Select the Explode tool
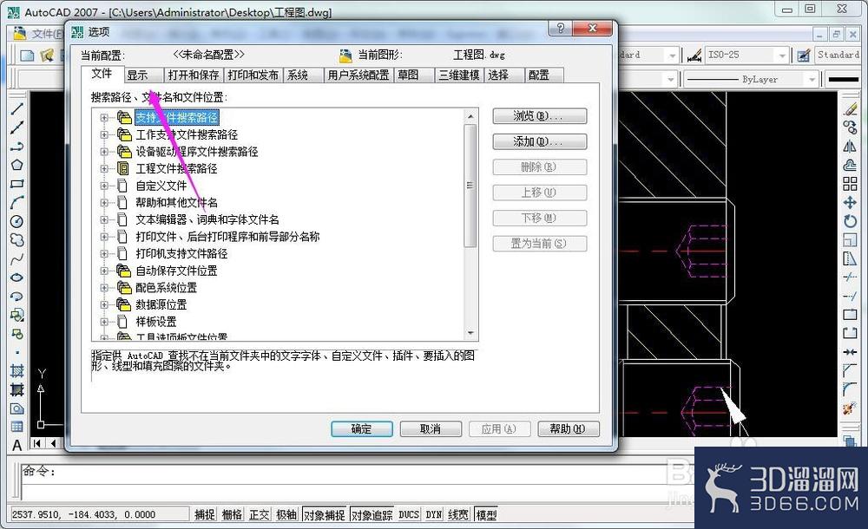This screenshot has width=868, height=529. (x=850, y=409)
